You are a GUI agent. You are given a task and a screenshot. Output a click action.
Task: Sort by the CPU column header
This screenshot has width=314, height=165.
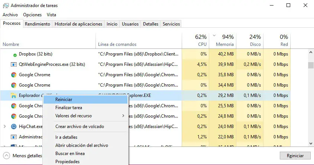[x=195, y=41]
